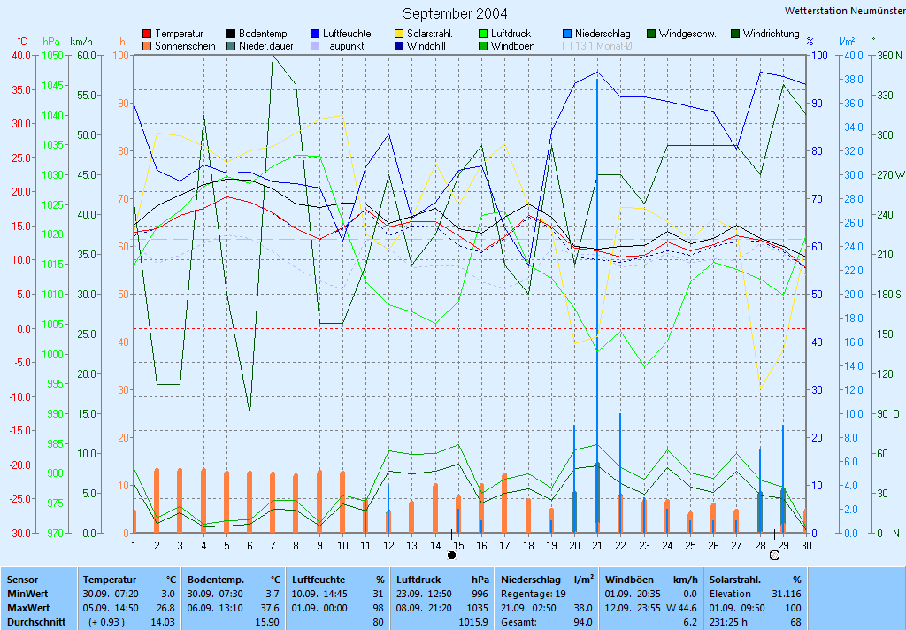
Task: Click the full moon icon below day 29
Action: pos(775,556)
